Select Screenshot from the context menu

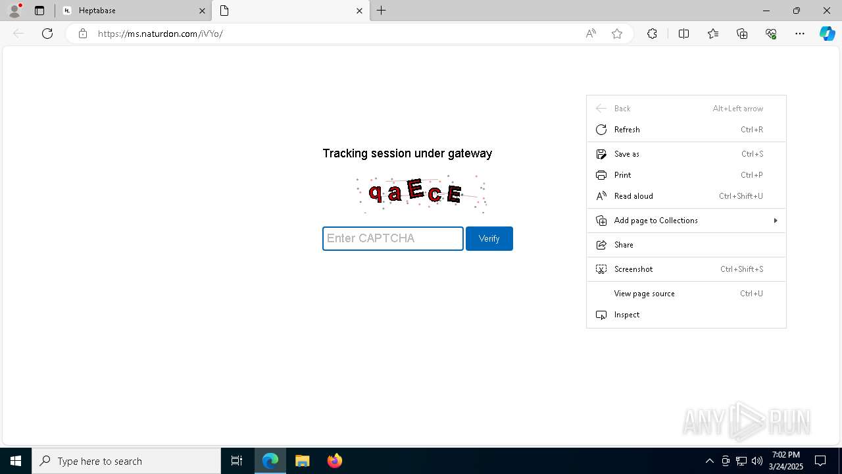click(686, 269)
